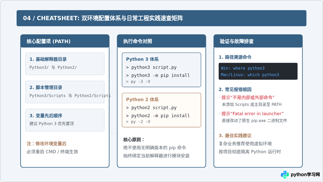
Task: Click the 'Python 2 体系' card title
Action: click(142, 100)
